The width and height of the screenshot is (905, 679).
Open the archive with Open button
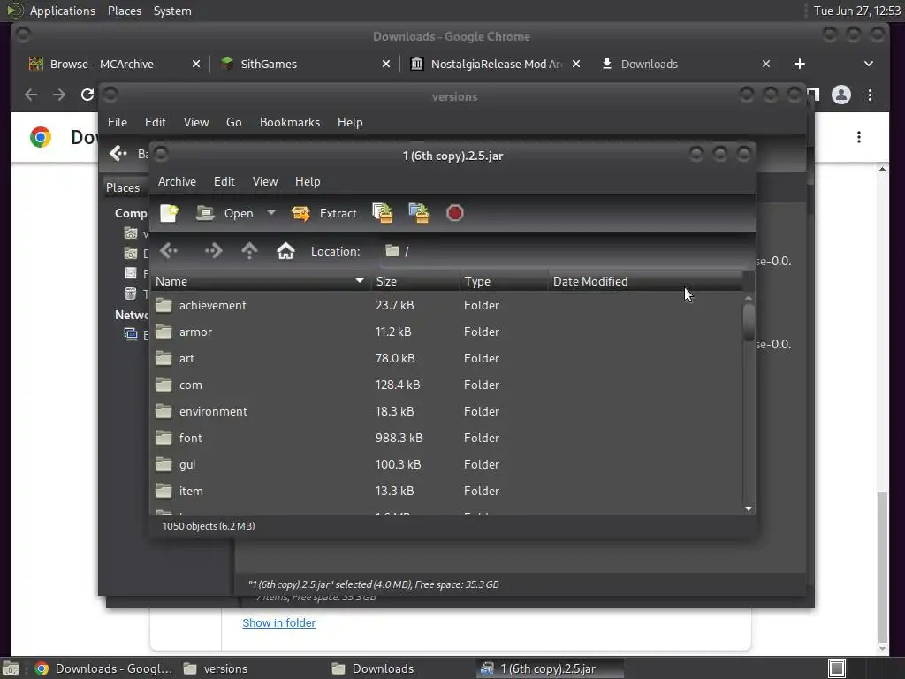pyautogui.click(x=224, y=213)
